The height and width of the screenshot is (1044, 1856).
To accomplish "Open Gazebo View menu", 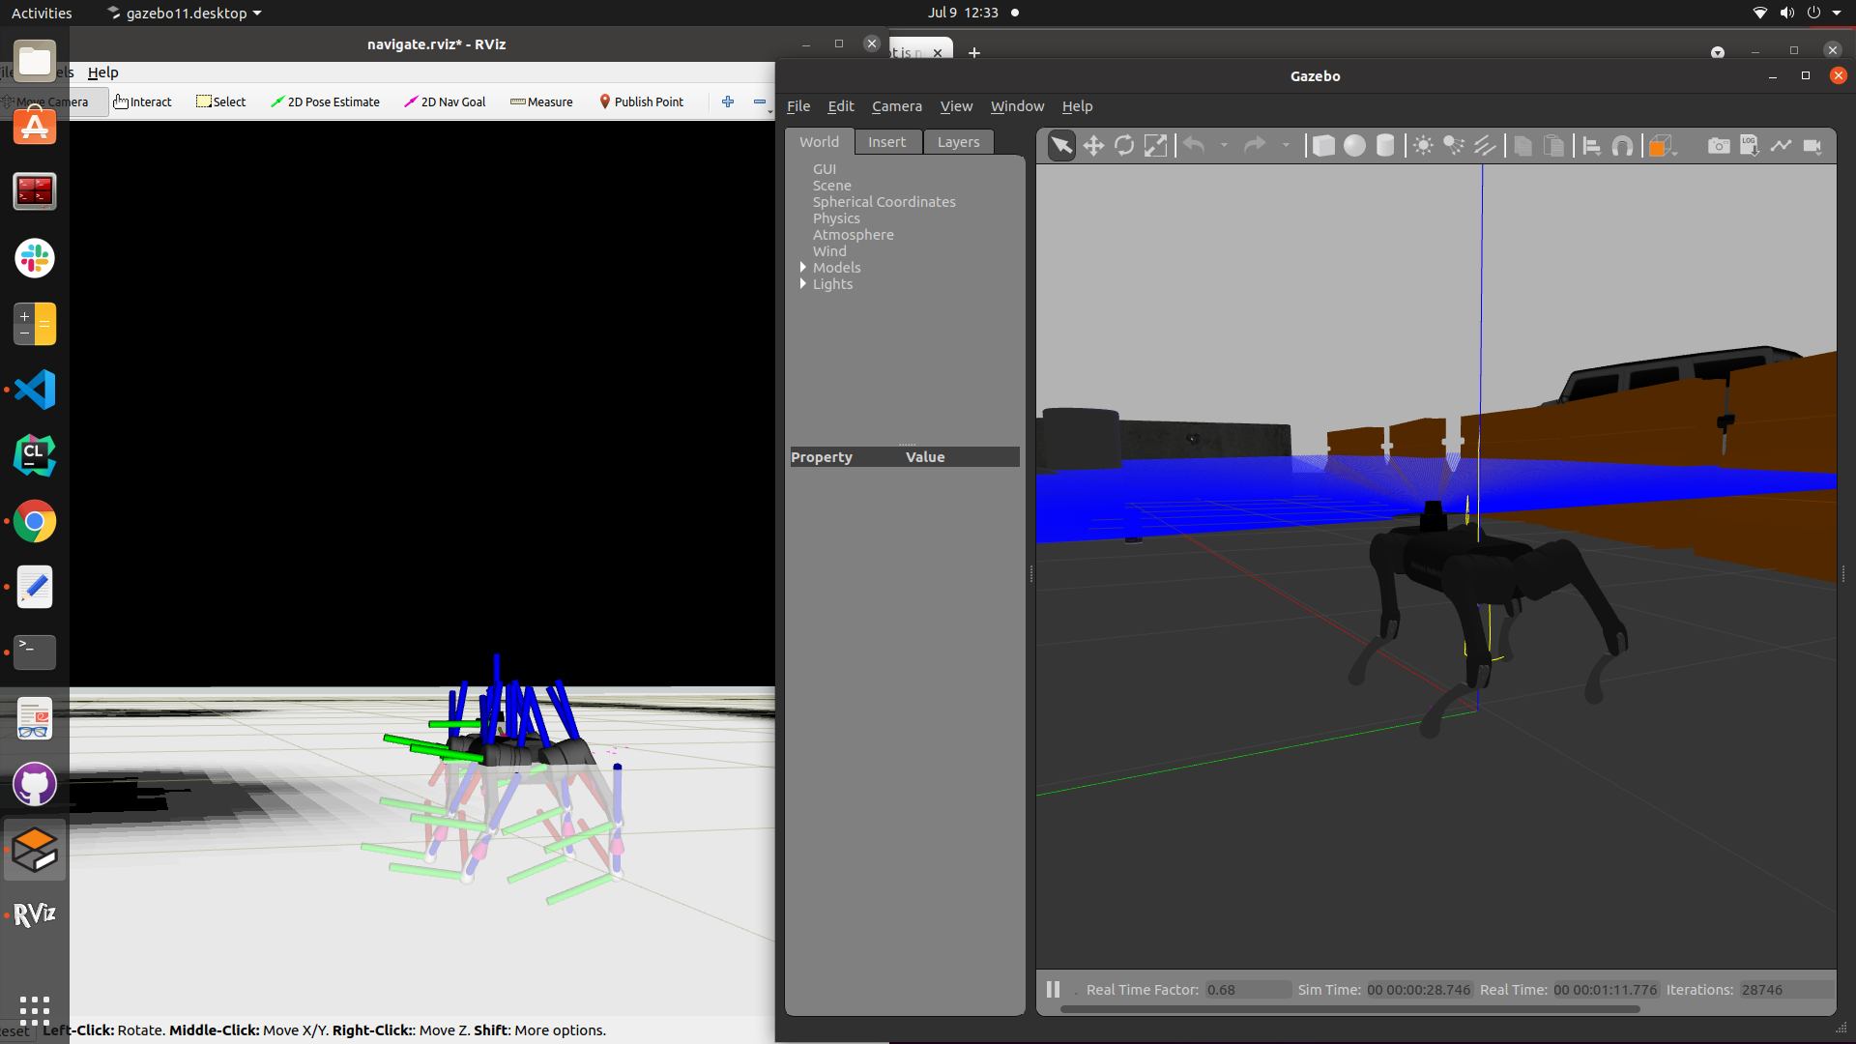I will coord(956,106).
